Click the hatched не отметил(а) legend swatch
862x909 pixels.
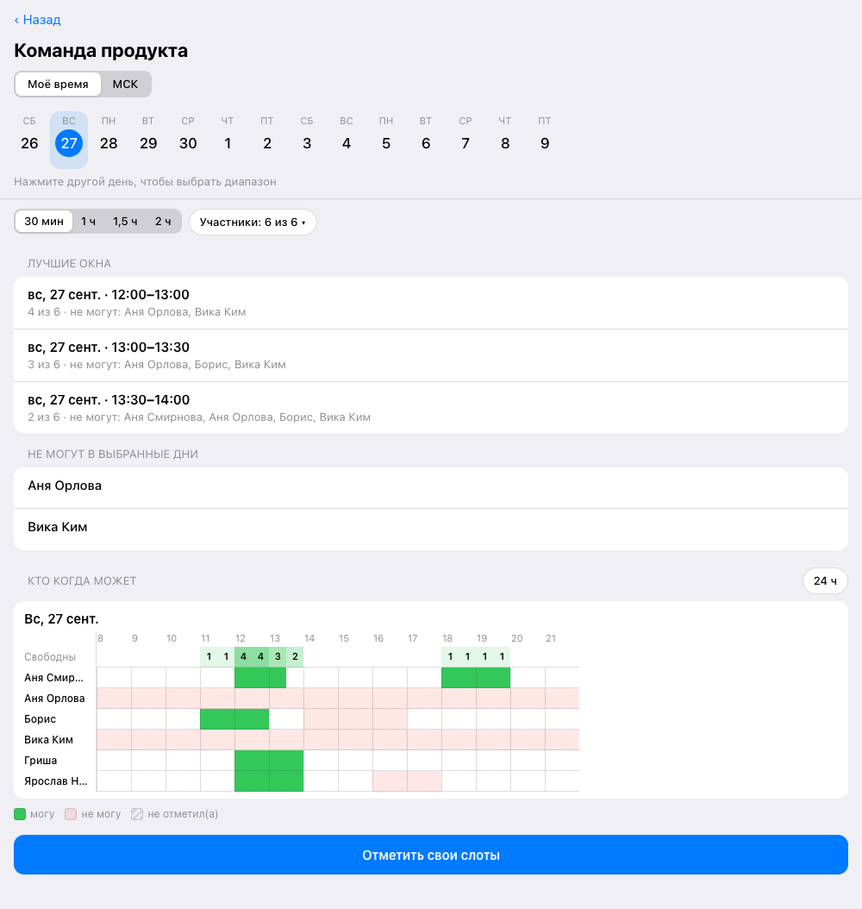pos(137,814)
